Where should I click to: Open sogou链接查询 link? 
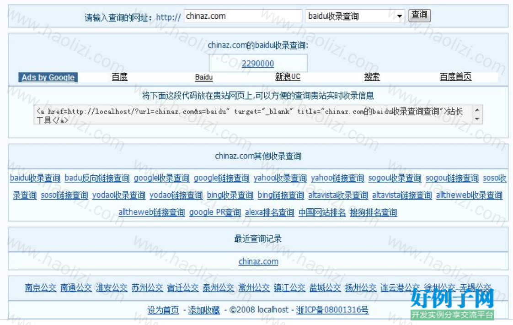pos(452,178)
